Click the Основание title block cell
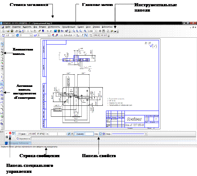 coord(134,119)
